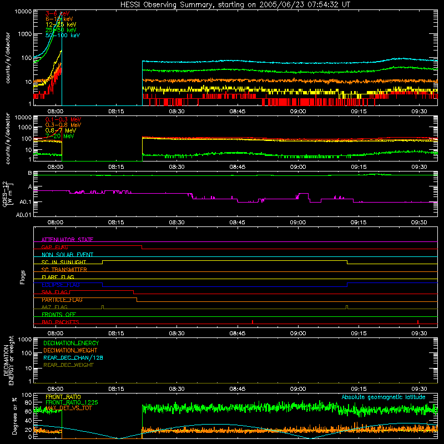This screenshot has width=444, height=444.
Task: Click the FRONT_RATIO_1225 legend label
Action: (72, 402)
